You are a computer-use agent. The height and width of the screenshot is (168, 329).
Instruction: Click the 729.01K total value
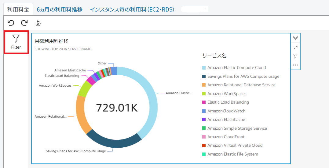coord(117,108)
